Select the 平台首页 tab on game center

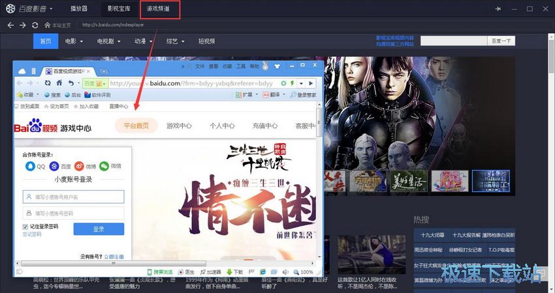click(136, 126)
